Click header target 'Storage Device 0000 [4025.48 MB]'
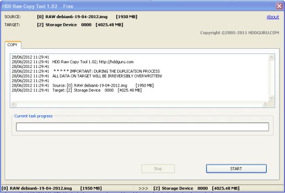Screen dimensions: 285x193 pos(84,25)
